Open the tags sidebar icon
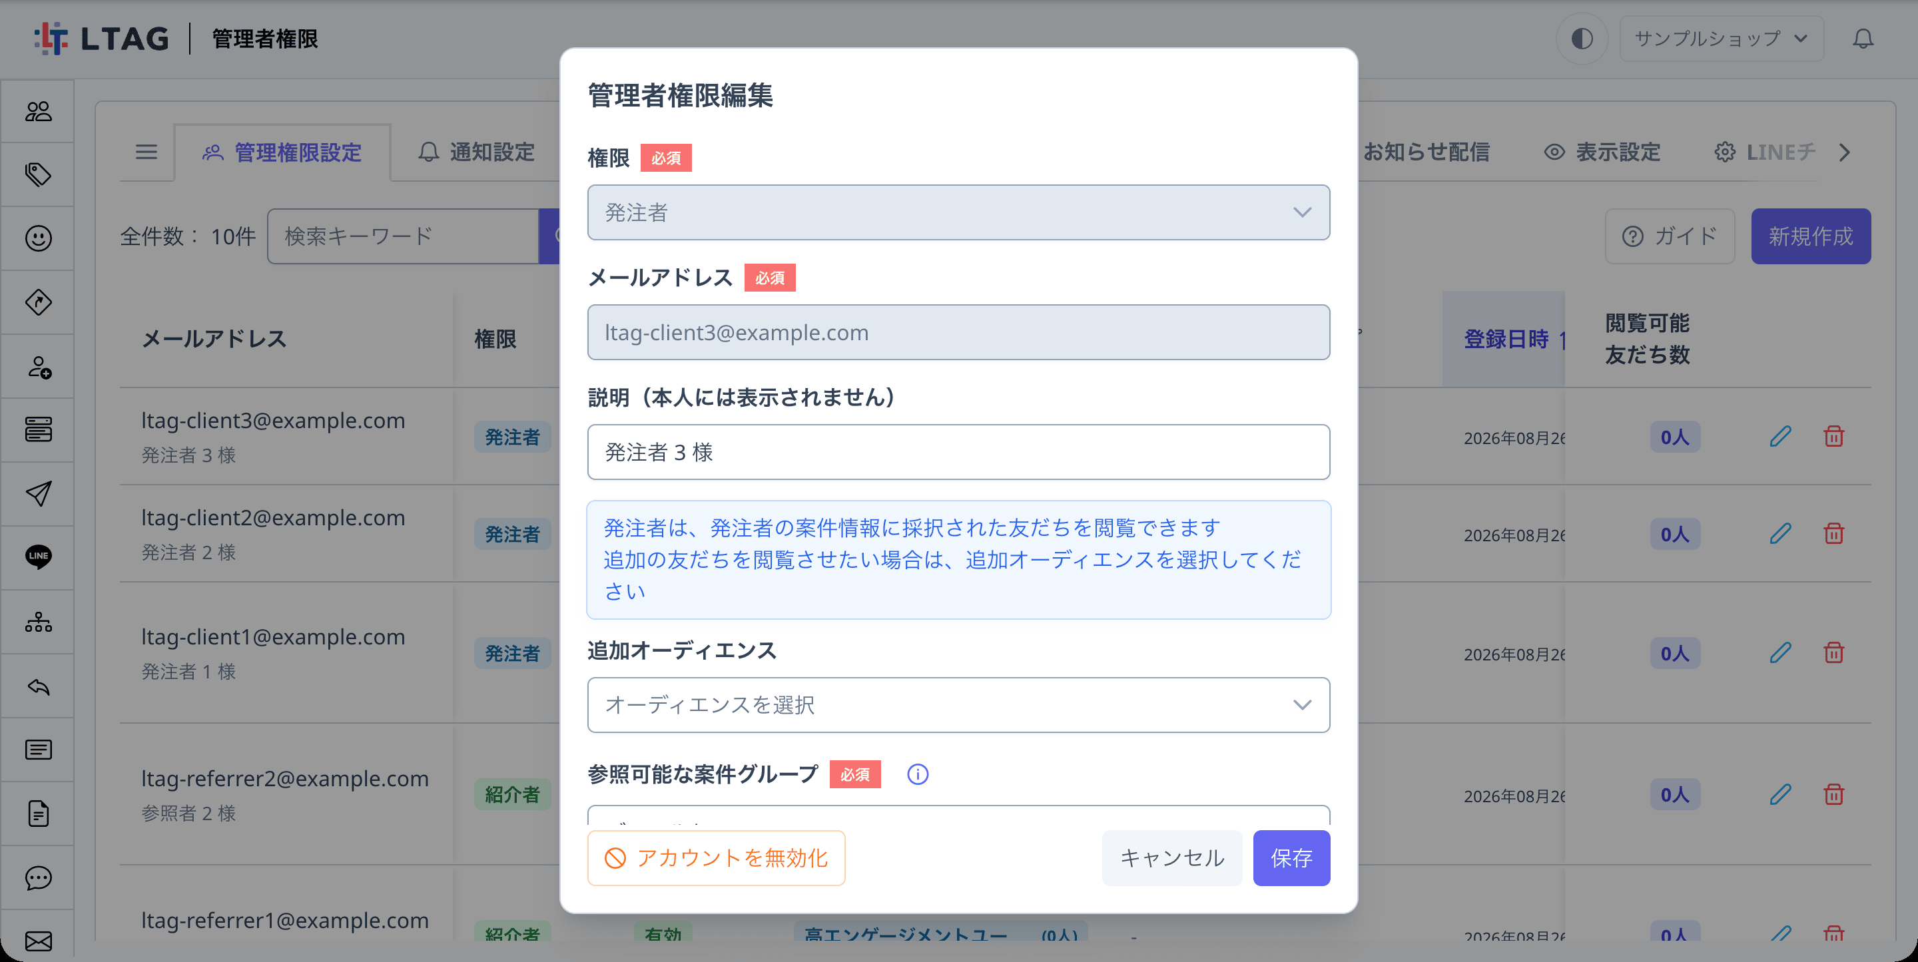The image size is (1918, 962). [x=38, y=175]
